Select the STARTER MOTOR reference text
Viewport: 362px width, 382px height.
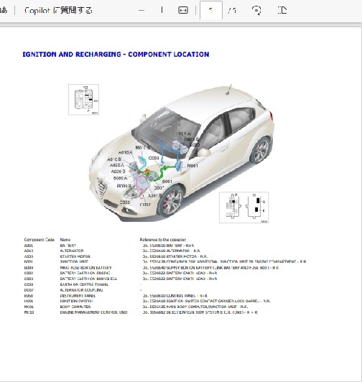175,256
